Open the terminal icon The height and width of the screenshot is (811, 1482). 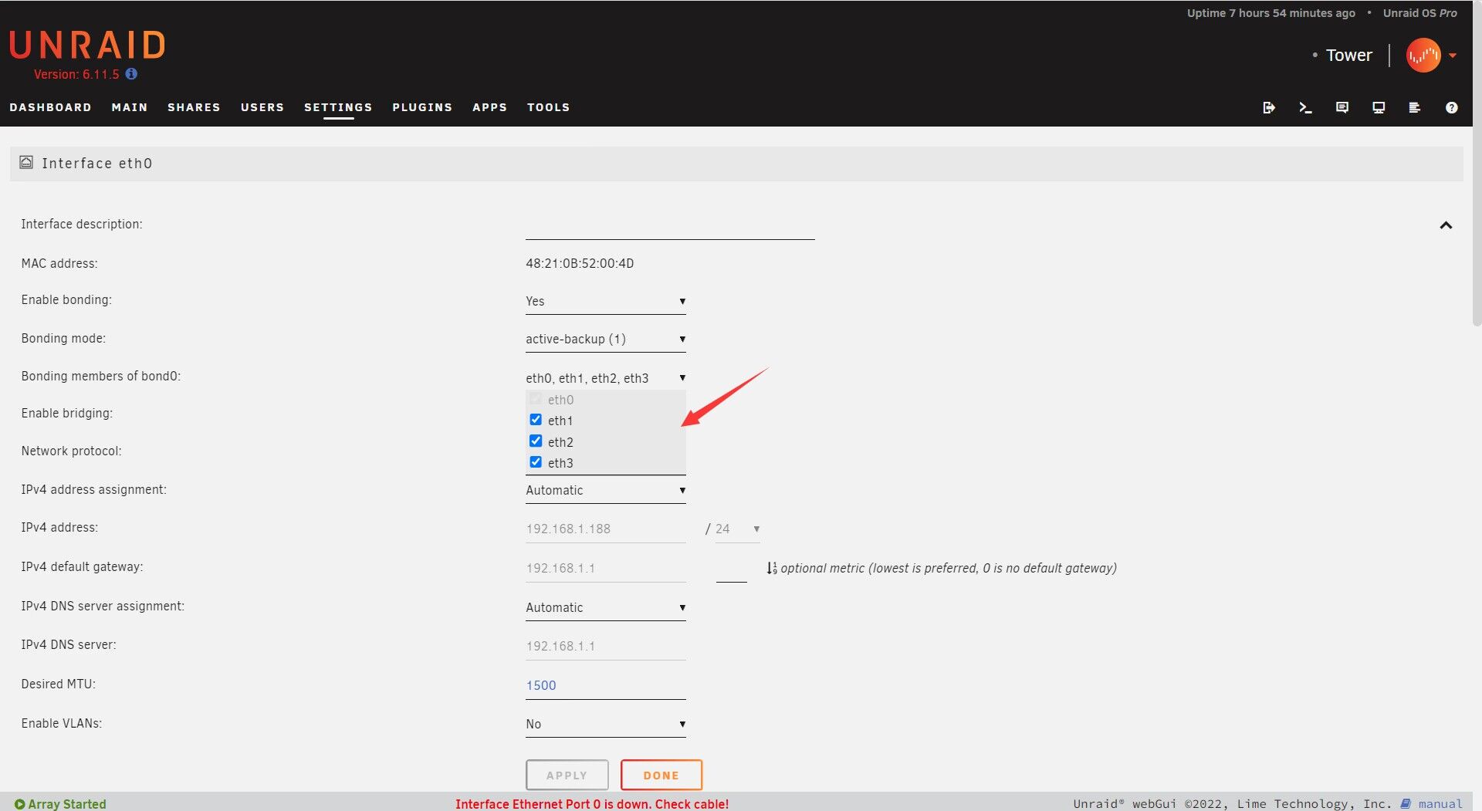point(1305,107)
